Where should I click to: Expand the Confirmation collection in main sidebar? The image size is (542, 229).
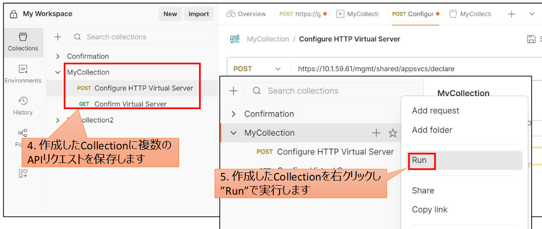[x=58, y=56]
